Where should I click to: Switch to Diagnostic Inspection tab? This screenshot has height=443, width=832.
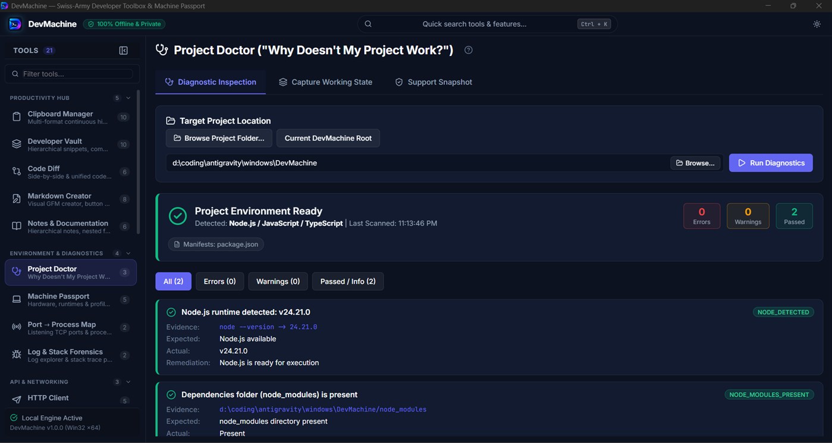[x=211, y=82]
